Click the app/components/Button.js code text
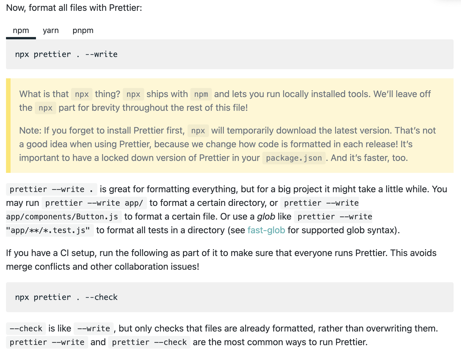Image resolution: width=461 pixels, height=356 pixels. tap(62, 217)
